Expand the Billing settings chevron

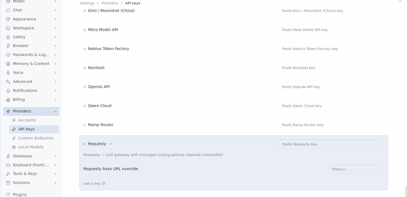coord(55,100)
